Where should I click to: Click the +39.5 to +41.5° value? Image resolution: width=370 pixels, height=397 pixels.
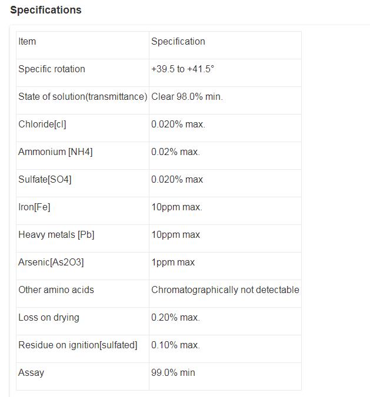[182, 69]
